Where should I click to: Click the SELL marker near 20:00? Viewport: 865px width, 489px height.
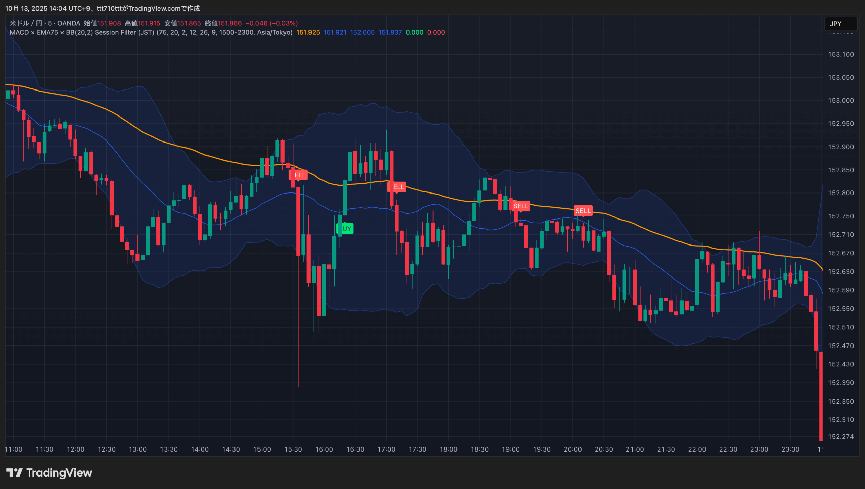(583, 211)
